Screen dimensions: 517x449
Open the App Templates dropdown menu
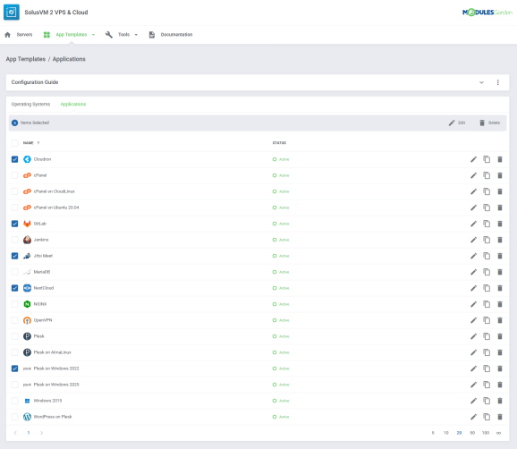point(69,35)
